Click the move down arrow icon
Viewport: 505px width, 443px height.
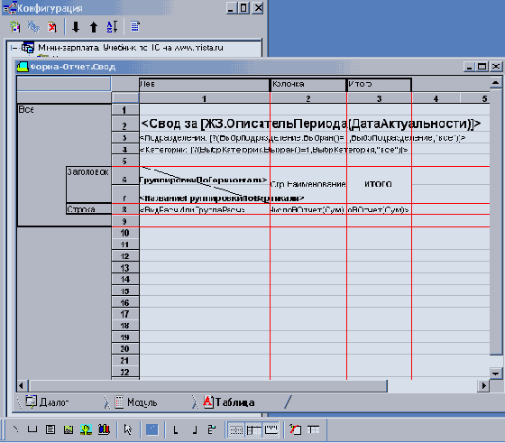76,27
